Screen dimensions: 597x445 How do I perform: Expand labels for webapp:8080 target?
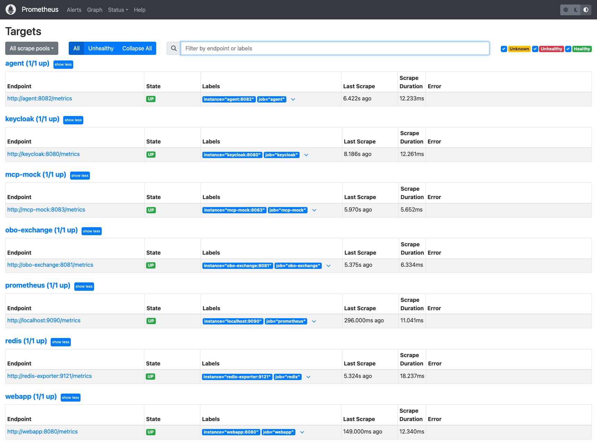[302, 432]
